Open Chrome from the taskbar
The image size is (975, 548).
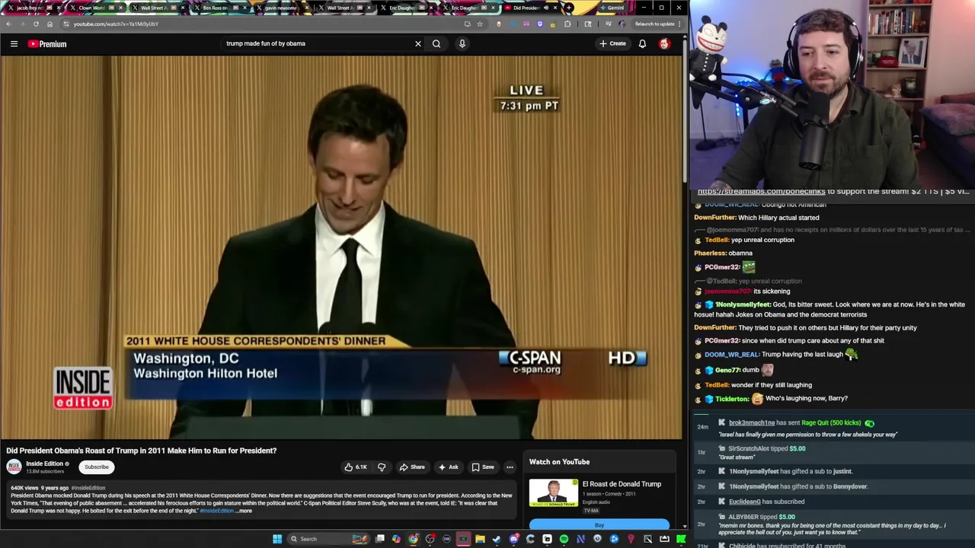(413, 539)
